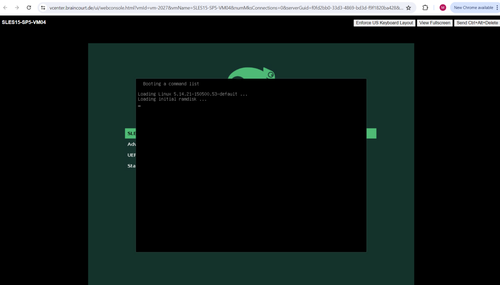Image resolution: width=500 pixels, height=285 pixels.
Task: Click the Enforce US Keyboard Layout button
Action: point(384,23)
